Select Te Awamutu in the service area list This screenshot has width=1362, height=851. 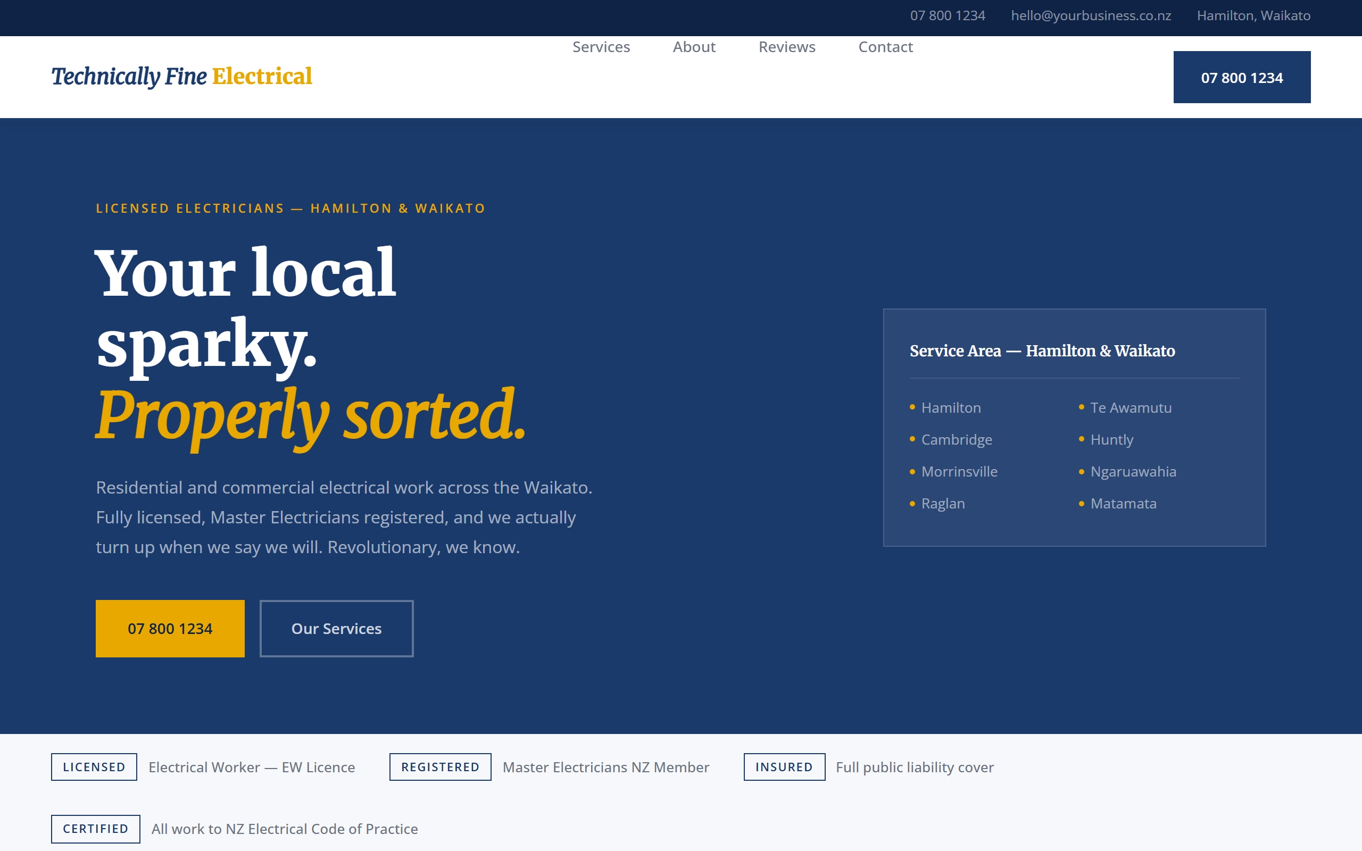pyautogui.click(x=1130, y=407)
